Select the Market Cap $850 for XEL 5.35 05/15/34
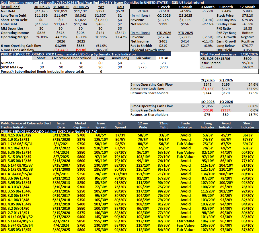Screen dimensions: 259x233 (x=81, y=152)
